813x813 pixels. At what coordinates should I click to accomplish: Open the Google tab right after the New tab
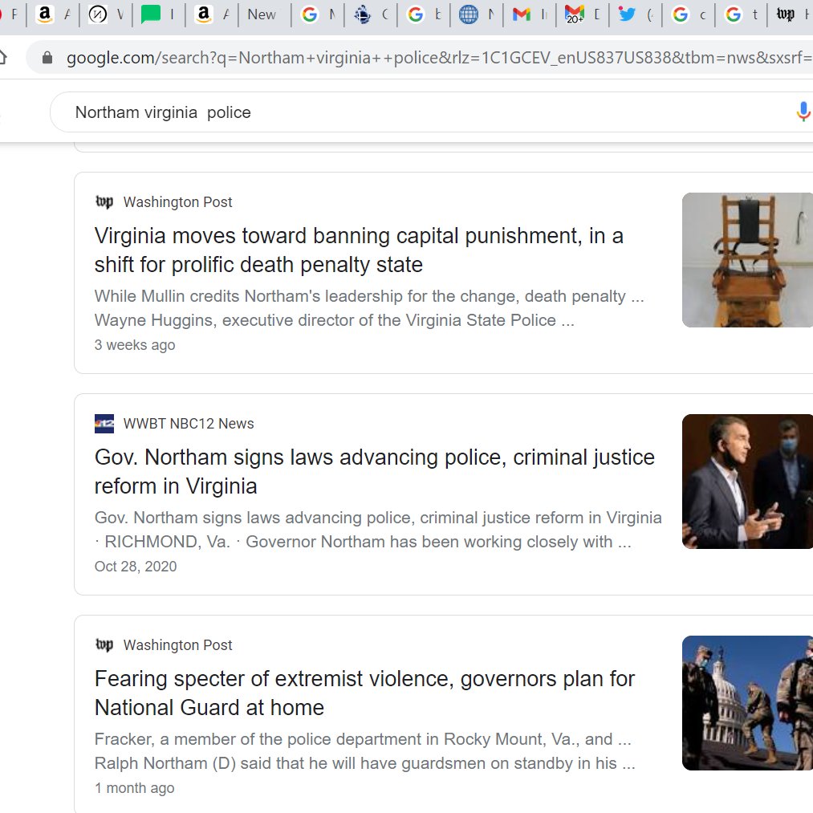[317, 14]
